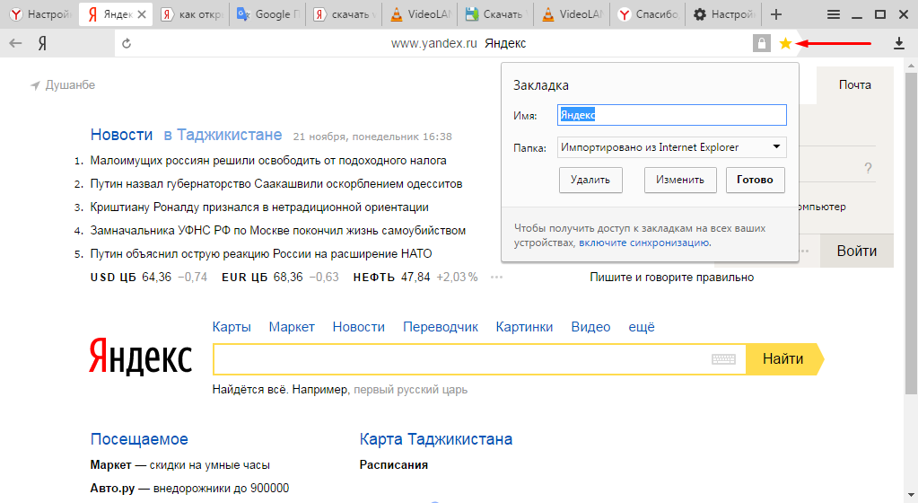Click 'включите синхронизацию' link
Image resolution: width=918 pixels, height=503 pixels.
click(x=644, y=243)
